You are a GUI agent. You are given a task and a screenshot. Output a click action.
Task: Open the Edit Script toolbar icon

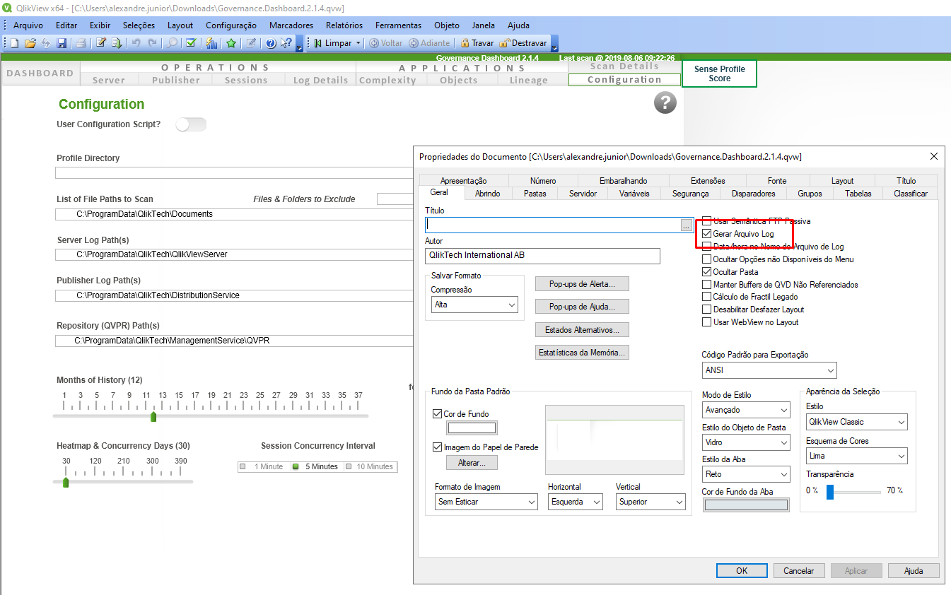coord(101,43)
